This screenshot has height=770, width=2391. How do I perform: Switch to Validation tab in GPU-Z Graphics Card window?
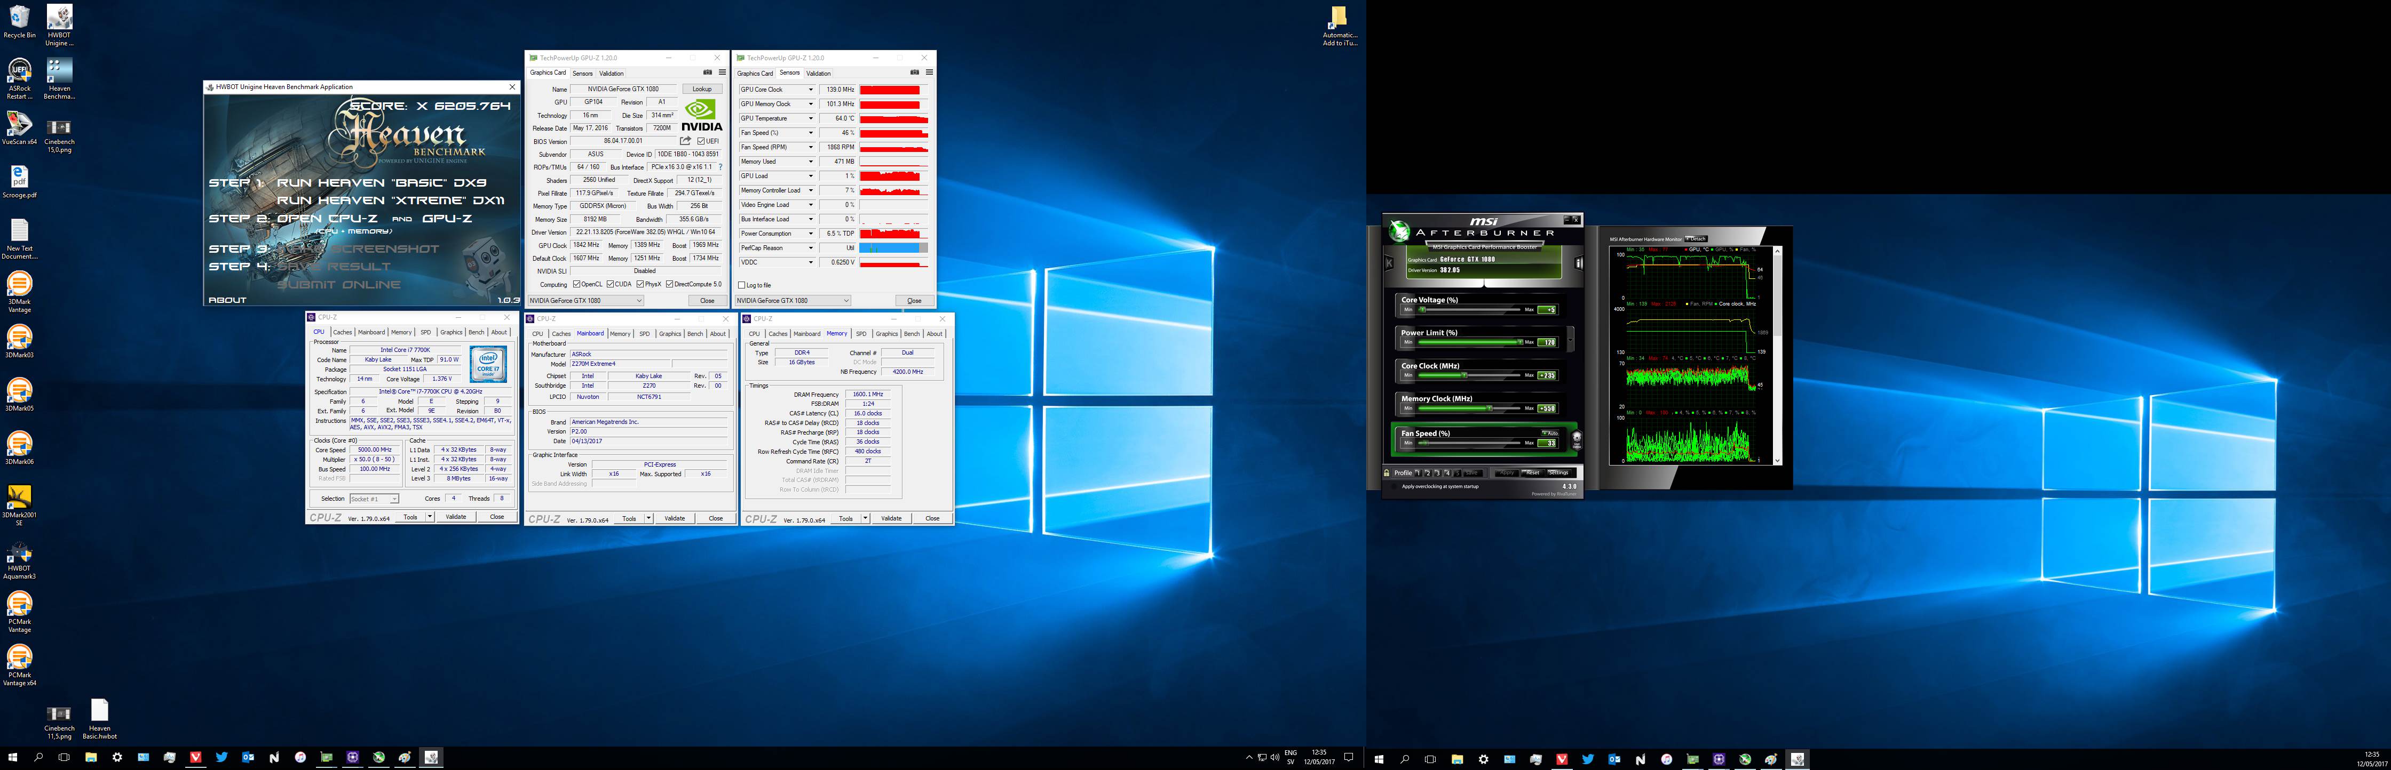coord(612,73)
